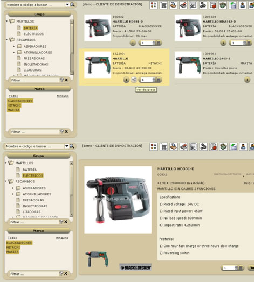The width and height of the screenshot is (254, 282).
Task: Click the colored shapes icon in detail view toolbar
Action: (154, 146)
